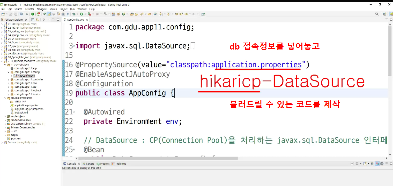
Task: Open Package Explorer view menu dots
Action: pos(48,20)
